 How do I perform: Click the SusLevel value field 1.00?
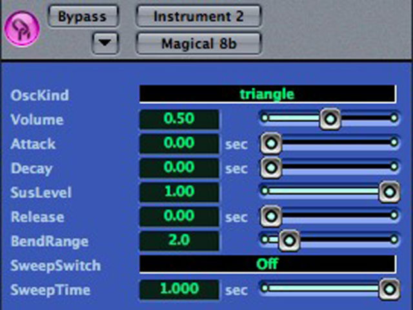click(x=179, y=192)
